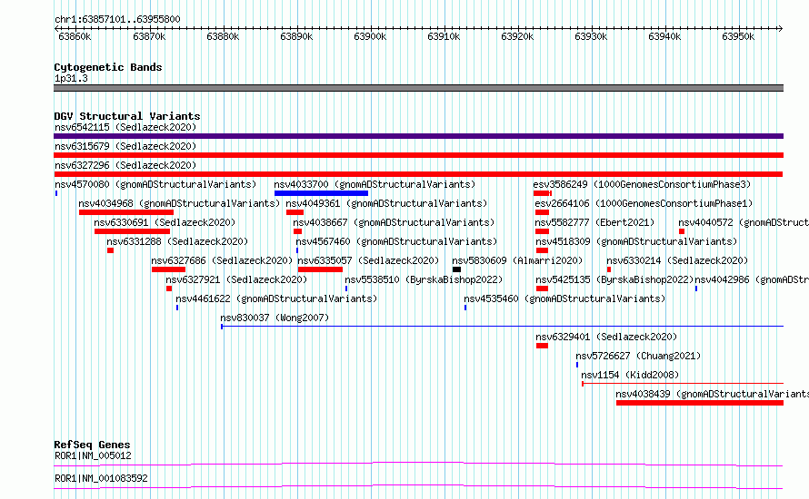Click the nsv6327921 small red marker
Image resolution: width=809 pixels, height=499 pixels.
pos(169,289)
